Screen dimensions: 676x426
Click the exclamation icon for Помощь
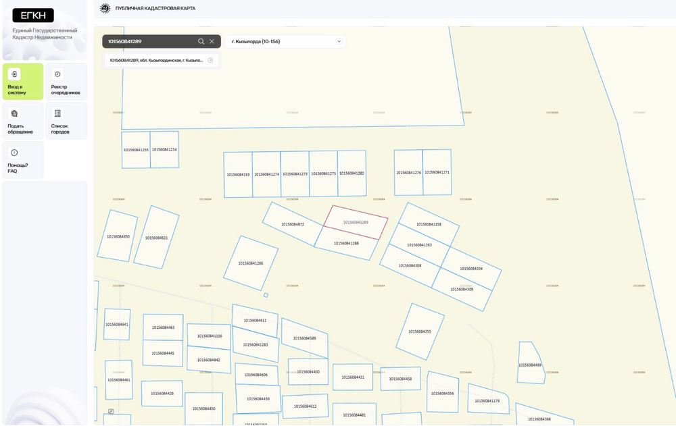[x=14, y=153]
